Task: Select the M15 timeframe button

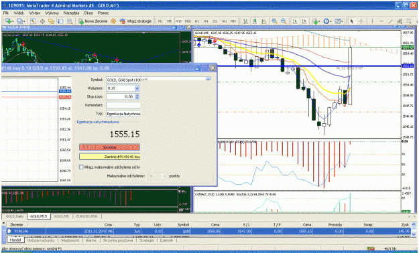Action: tap(178, 21)
